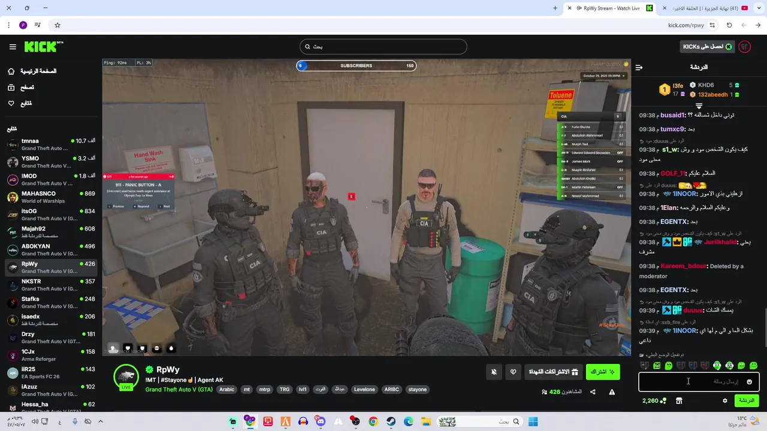Switch to the YouTube browser tab
The width and height of the screenshot is (767, 431).
pos(707,8)
